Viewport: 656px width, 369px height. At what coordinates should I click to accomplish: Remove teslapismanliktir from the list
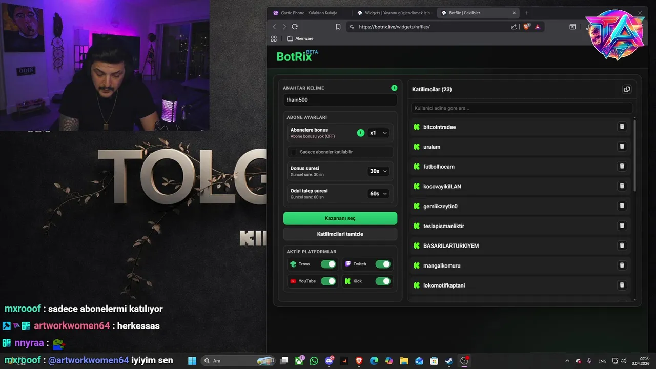[x=622, y=225]
